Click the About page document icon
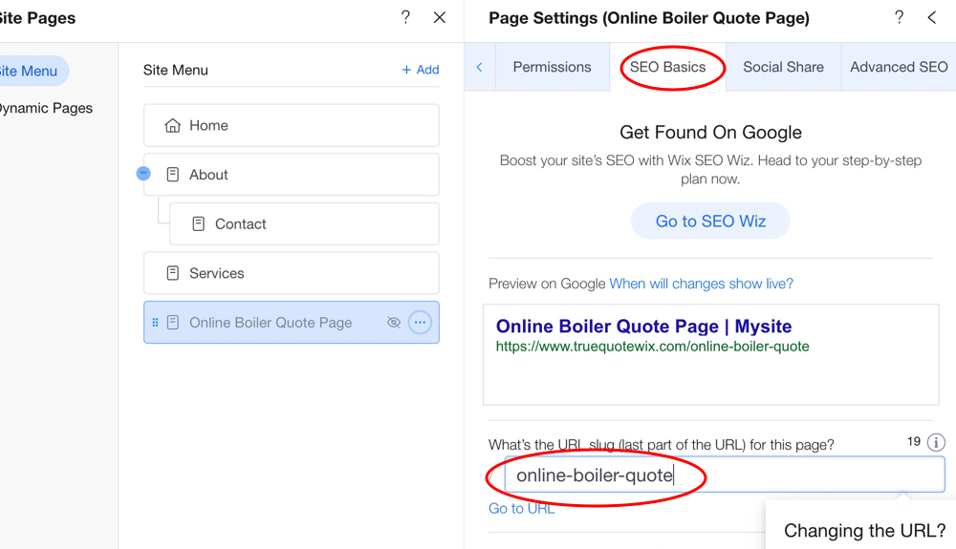The image size is (956, 549). click(x=172, y=175)
